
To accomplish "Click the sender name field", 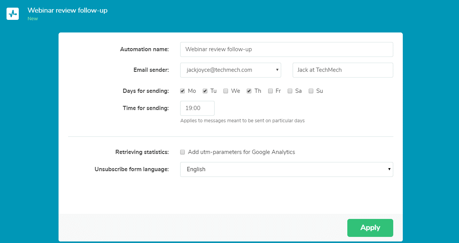I will click(343, 70).
